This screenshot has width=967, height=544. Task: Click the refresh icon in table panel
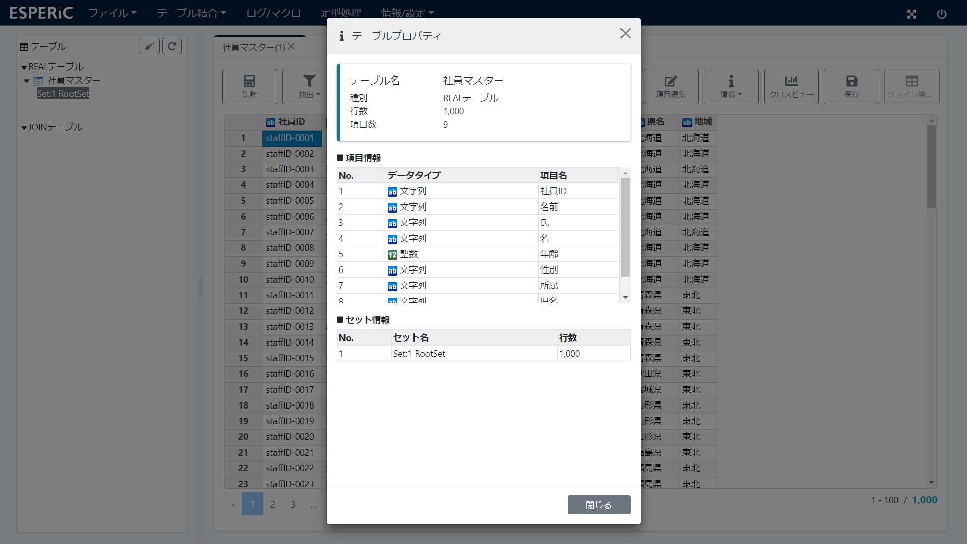pyautogui.click(x=172, y=46)
